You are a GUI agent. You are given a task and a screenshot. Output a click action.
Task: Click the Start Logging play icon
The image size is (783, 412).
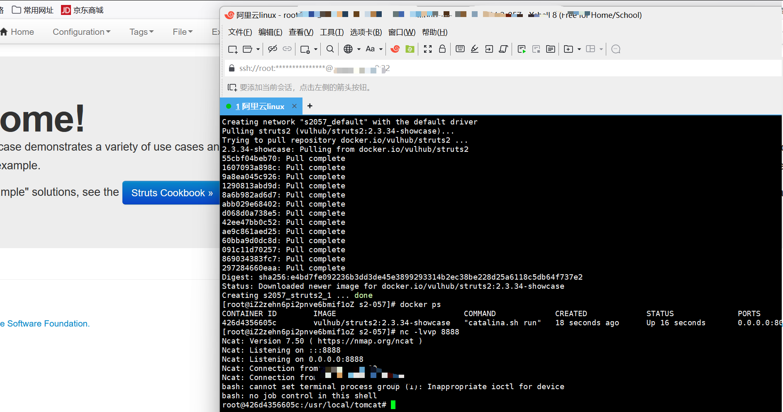click(522, 49)
